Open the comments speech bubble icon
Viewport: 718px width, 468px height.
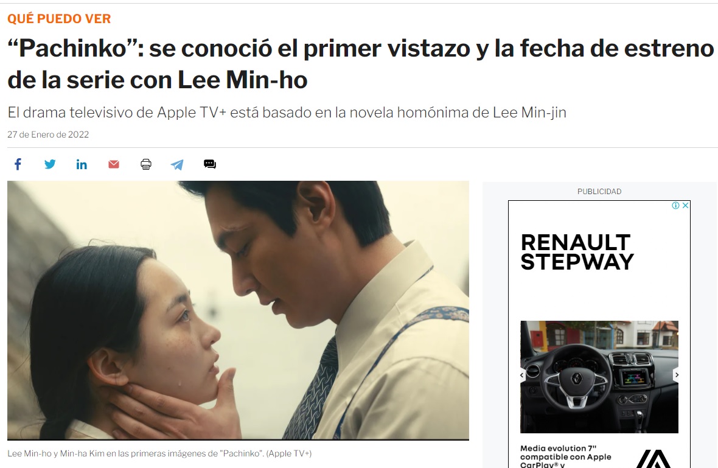pos(210,164)
